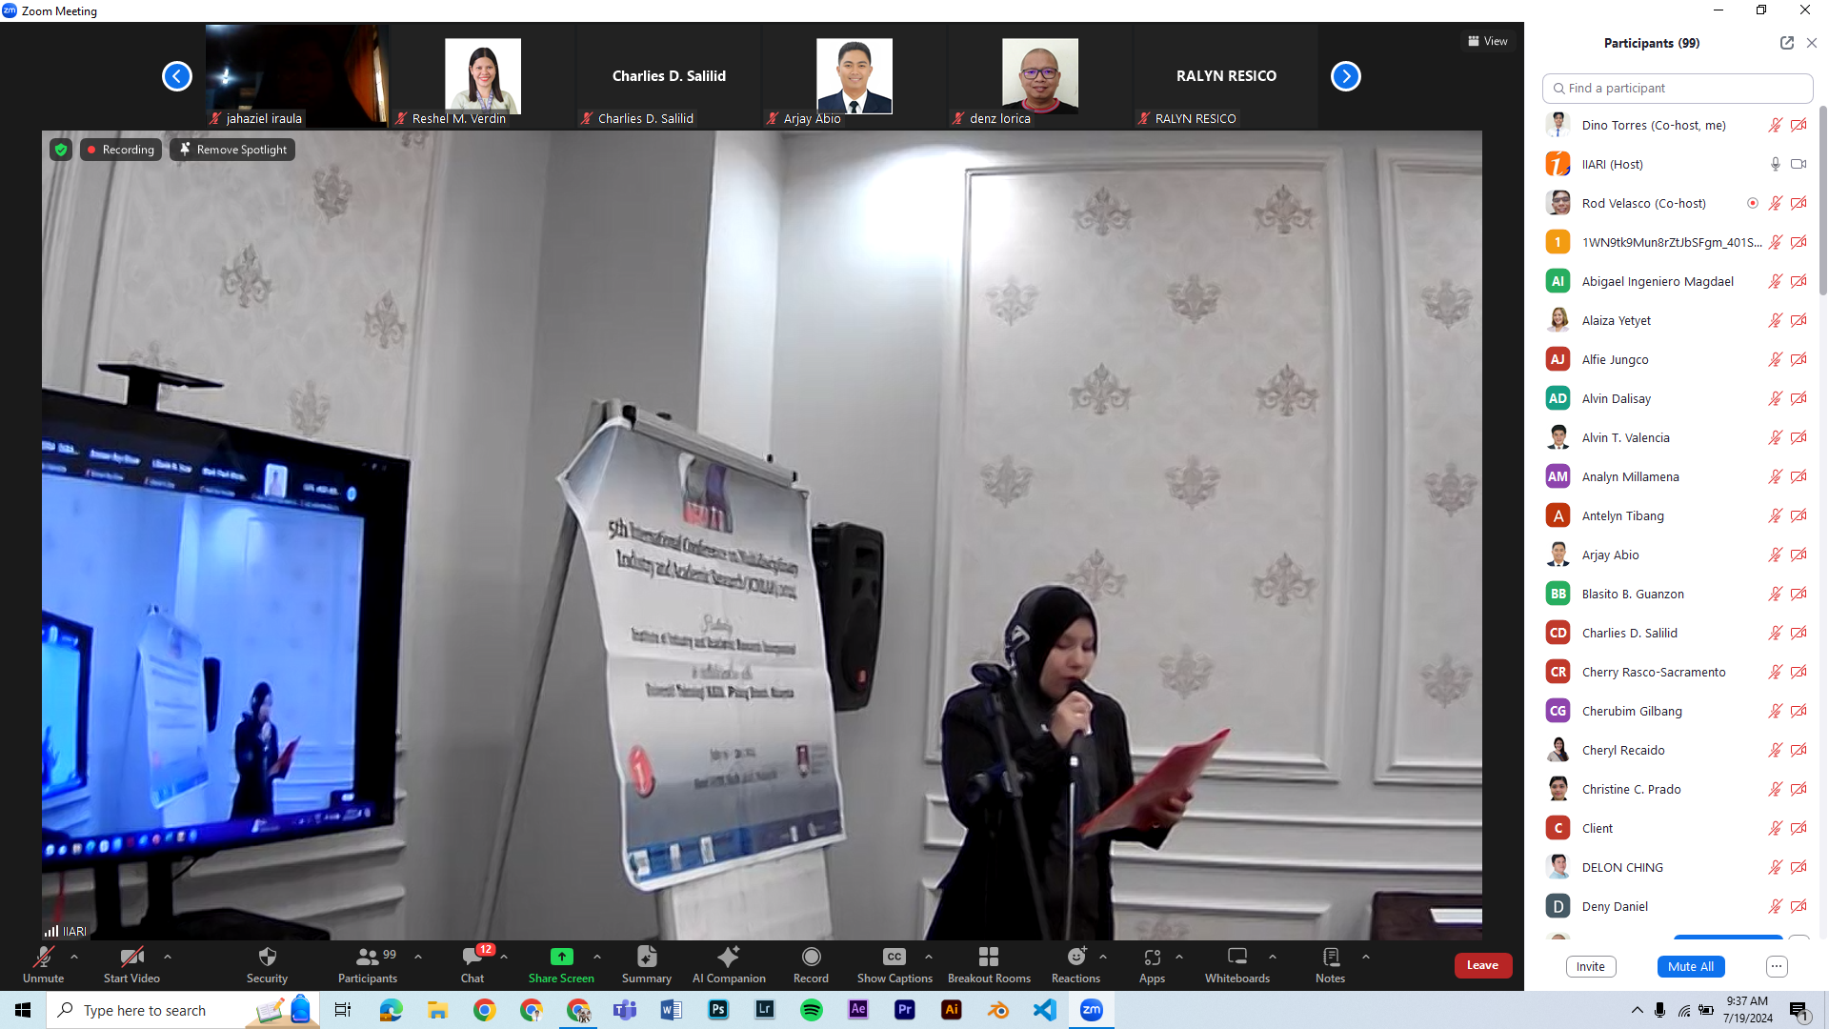Screen dimensions: 1829x1029
Task: Open Spotify from the taskbar
Action: [x=812, y=1010]
